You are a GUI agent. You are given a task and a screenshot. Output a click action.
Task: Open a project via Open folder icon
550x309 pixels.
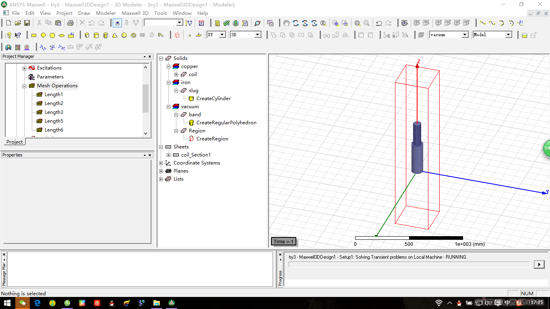pos(18,23)
